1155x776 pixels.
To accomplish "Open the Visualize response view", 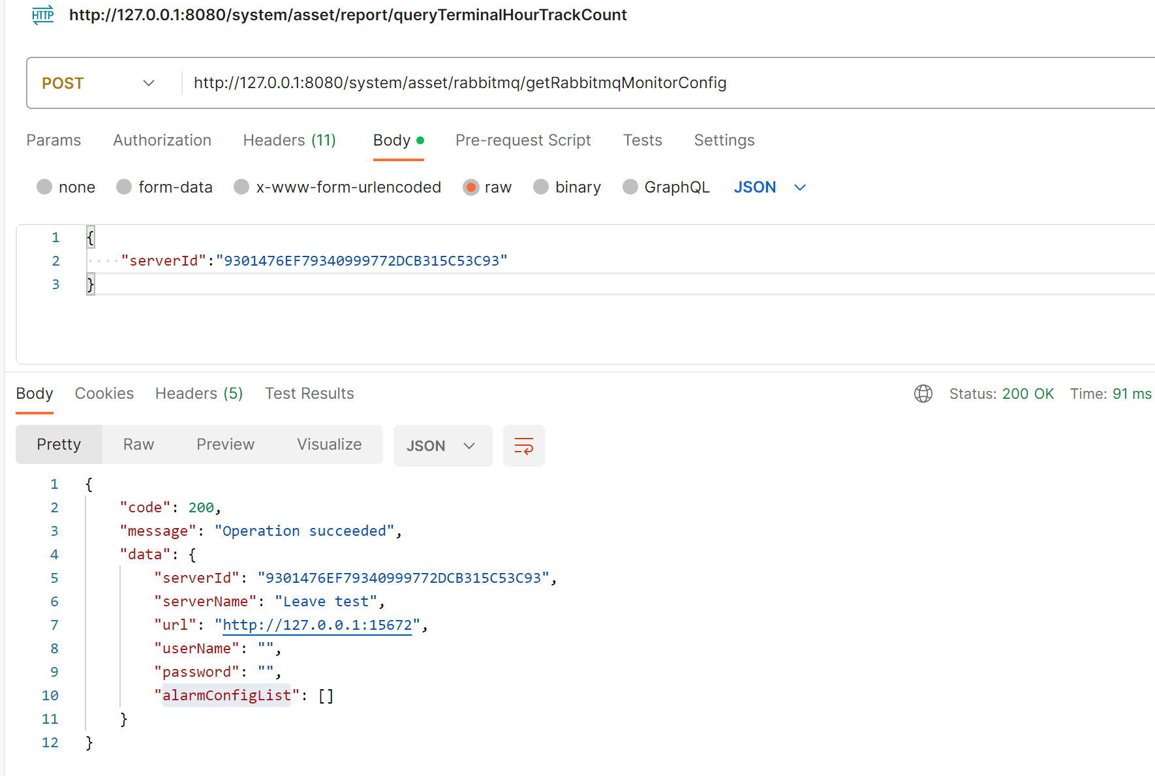I will pos(329,444).
